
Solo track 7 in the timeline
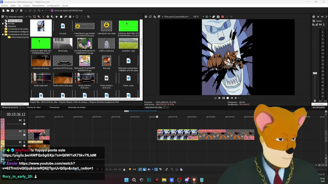pyautogui.click(x=24, y=131)
